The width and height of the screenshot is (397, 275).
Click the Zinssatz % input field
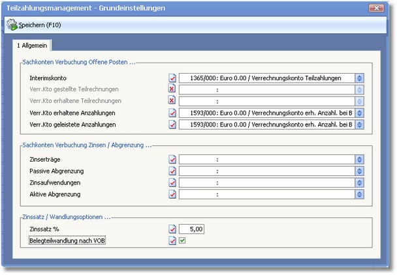(x=192, y=229)
